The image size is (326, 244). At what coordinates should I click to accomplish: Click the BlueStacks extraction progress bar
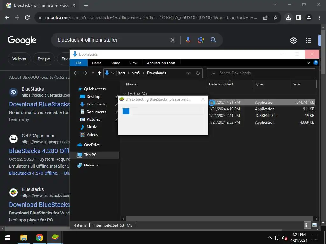[x=163, y=112]
